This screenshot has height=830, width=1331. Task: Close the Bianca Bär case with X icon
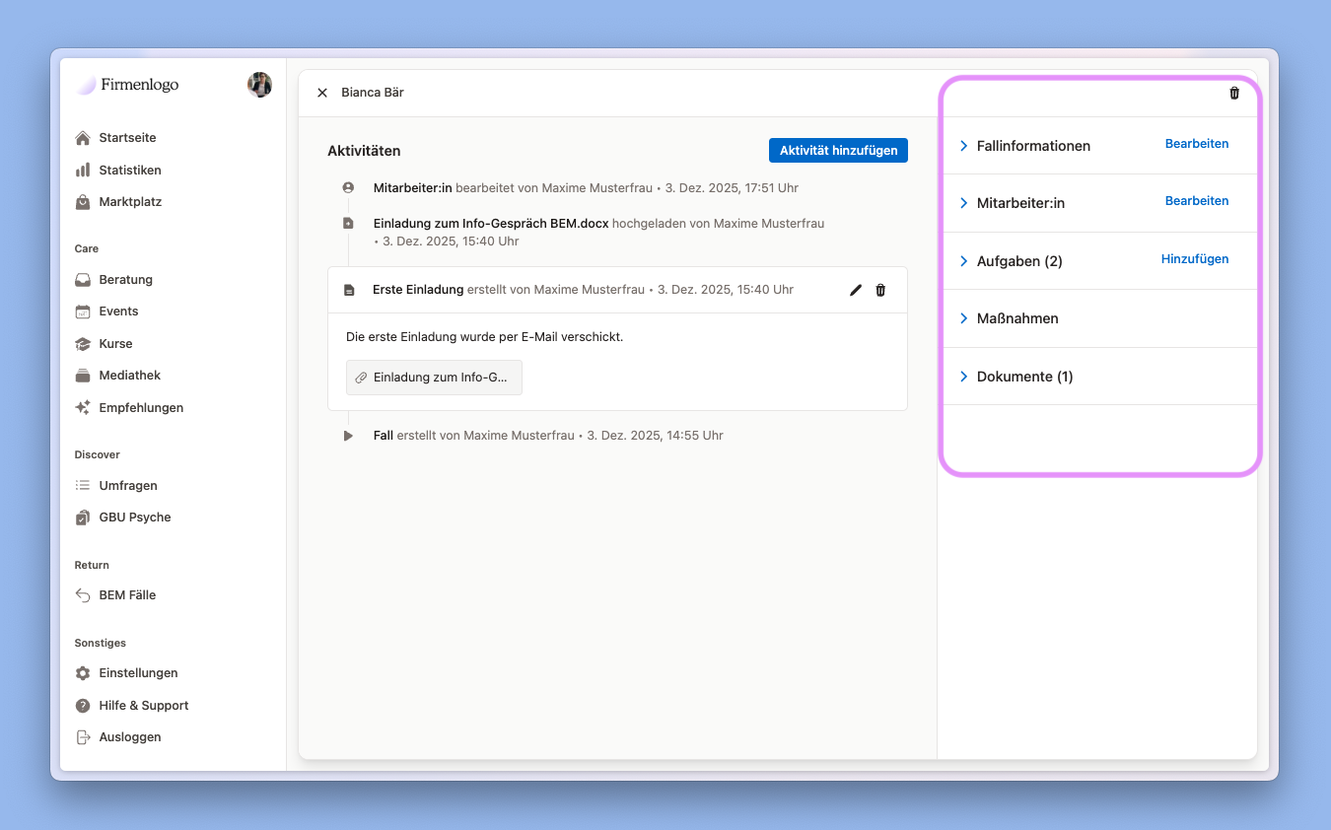tap(322, 93)
